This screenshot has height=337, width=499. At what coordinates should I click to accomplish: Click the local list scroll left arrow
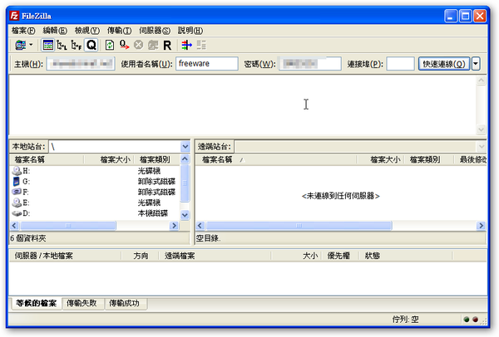pyautogui.click(x=14, y=226)
